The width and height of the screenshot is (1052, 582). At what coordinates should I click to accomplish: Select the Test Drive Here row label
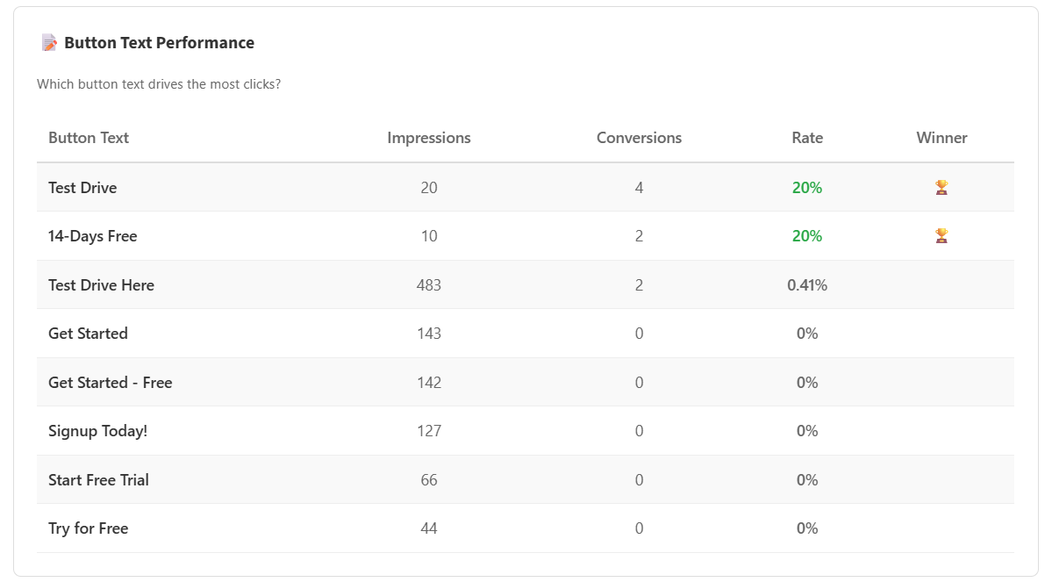[101, 285]
